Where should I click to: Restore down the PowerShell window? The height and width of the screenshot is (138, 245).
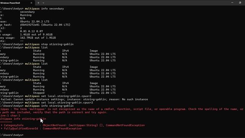click(x=240, y=3)
